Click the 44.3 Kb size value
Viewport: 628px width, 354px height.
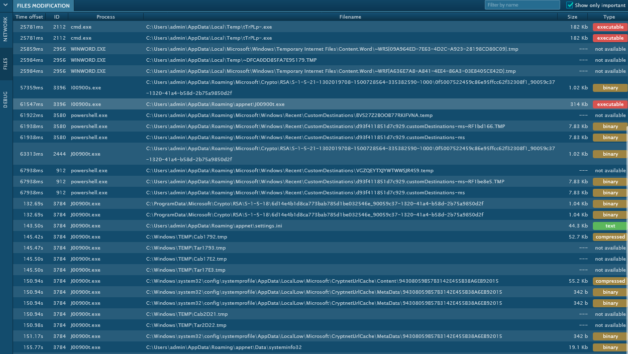pyautogui.click(x=578, y=226)
